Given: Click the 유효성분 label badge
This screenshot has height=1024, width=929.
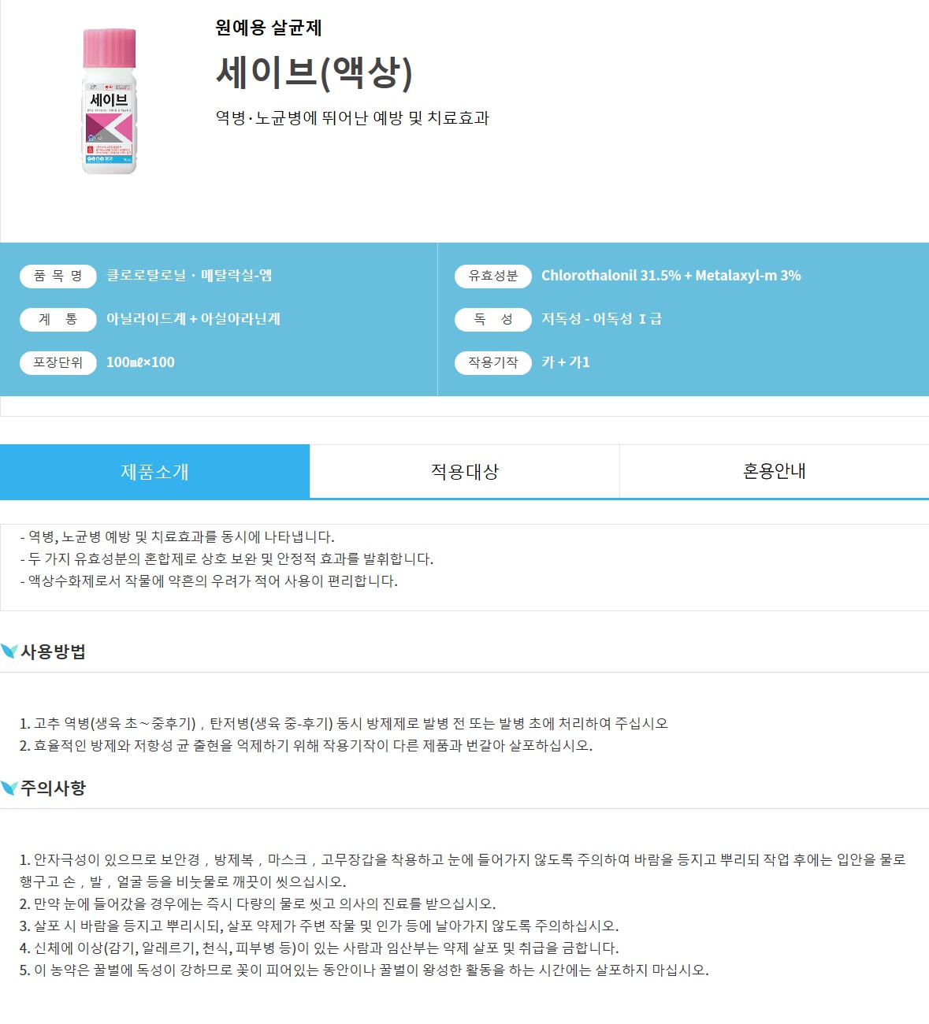Looking at the screenshot, I should coord(493,276).
